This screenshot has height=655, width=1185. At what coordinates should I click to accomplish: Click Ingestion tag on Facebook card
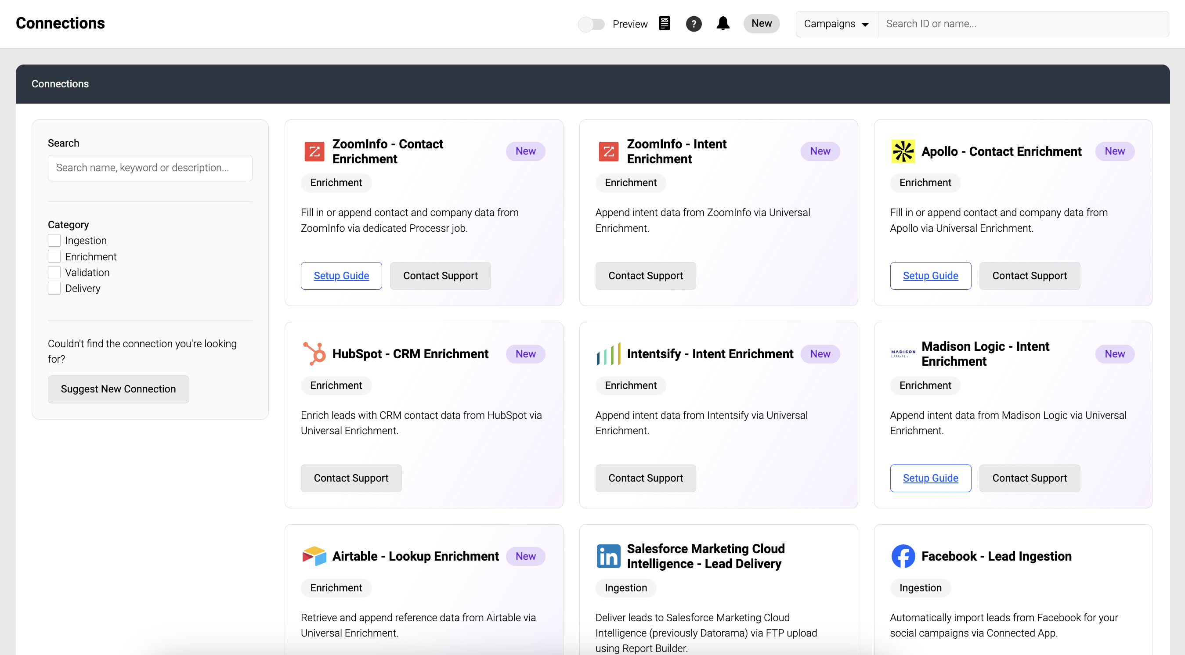click(921, 587)
